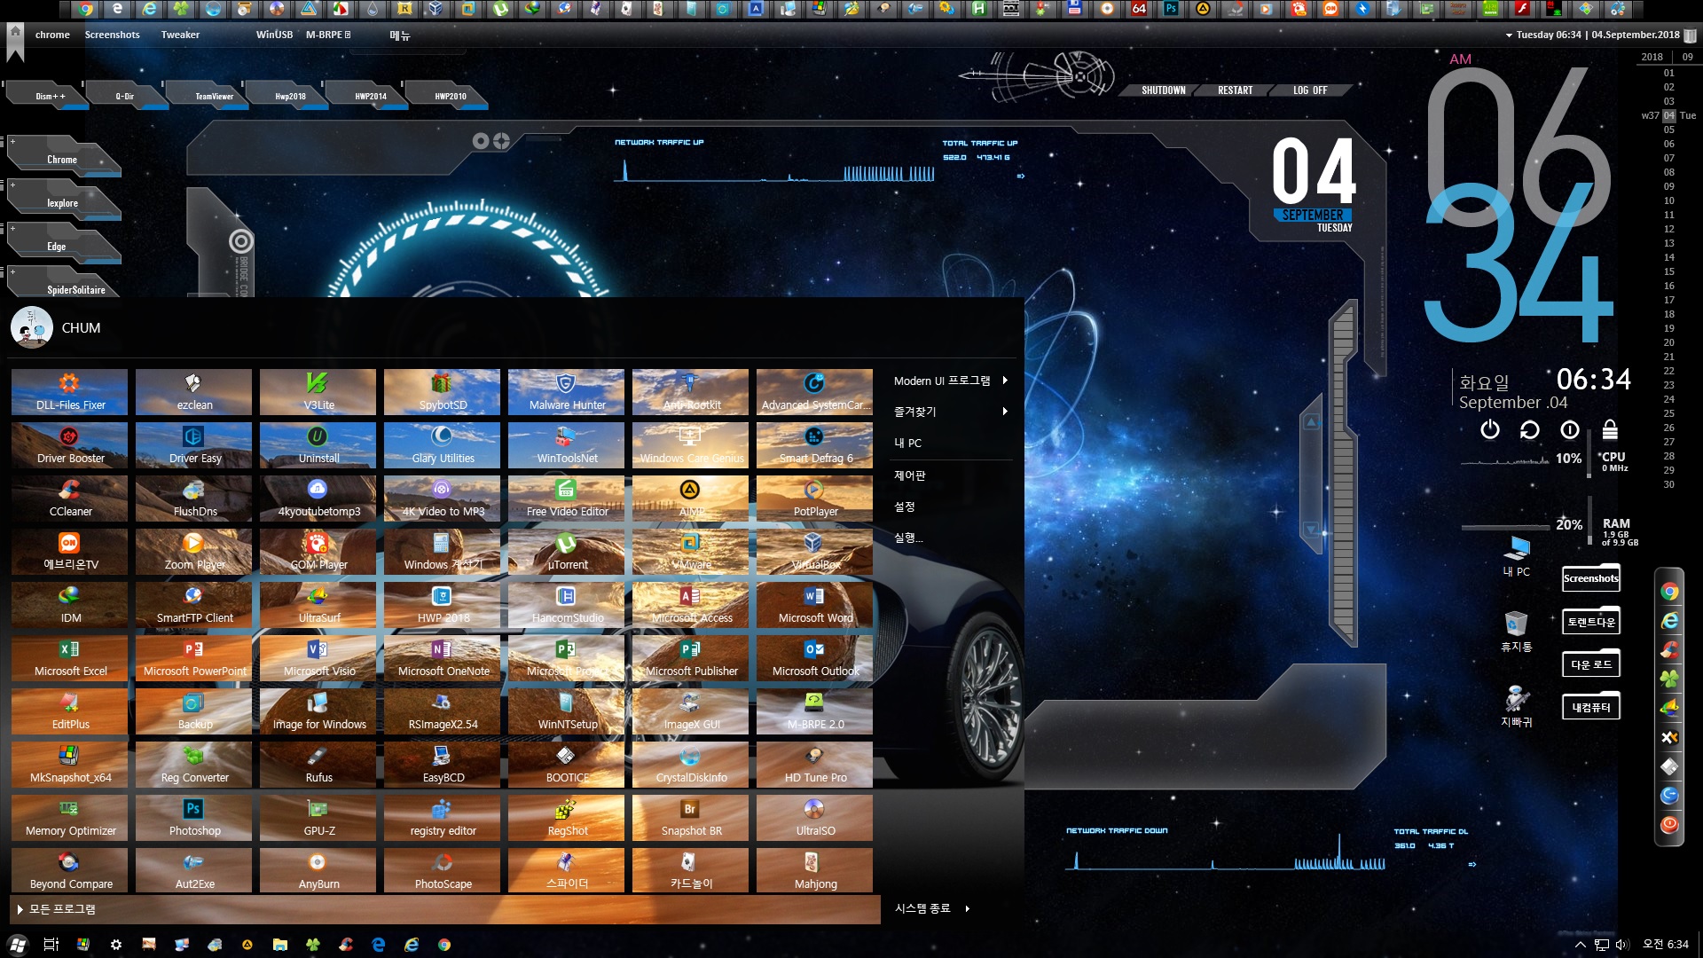
Task: Open the Tweaker menu in top bar
Action: (180, 35)
